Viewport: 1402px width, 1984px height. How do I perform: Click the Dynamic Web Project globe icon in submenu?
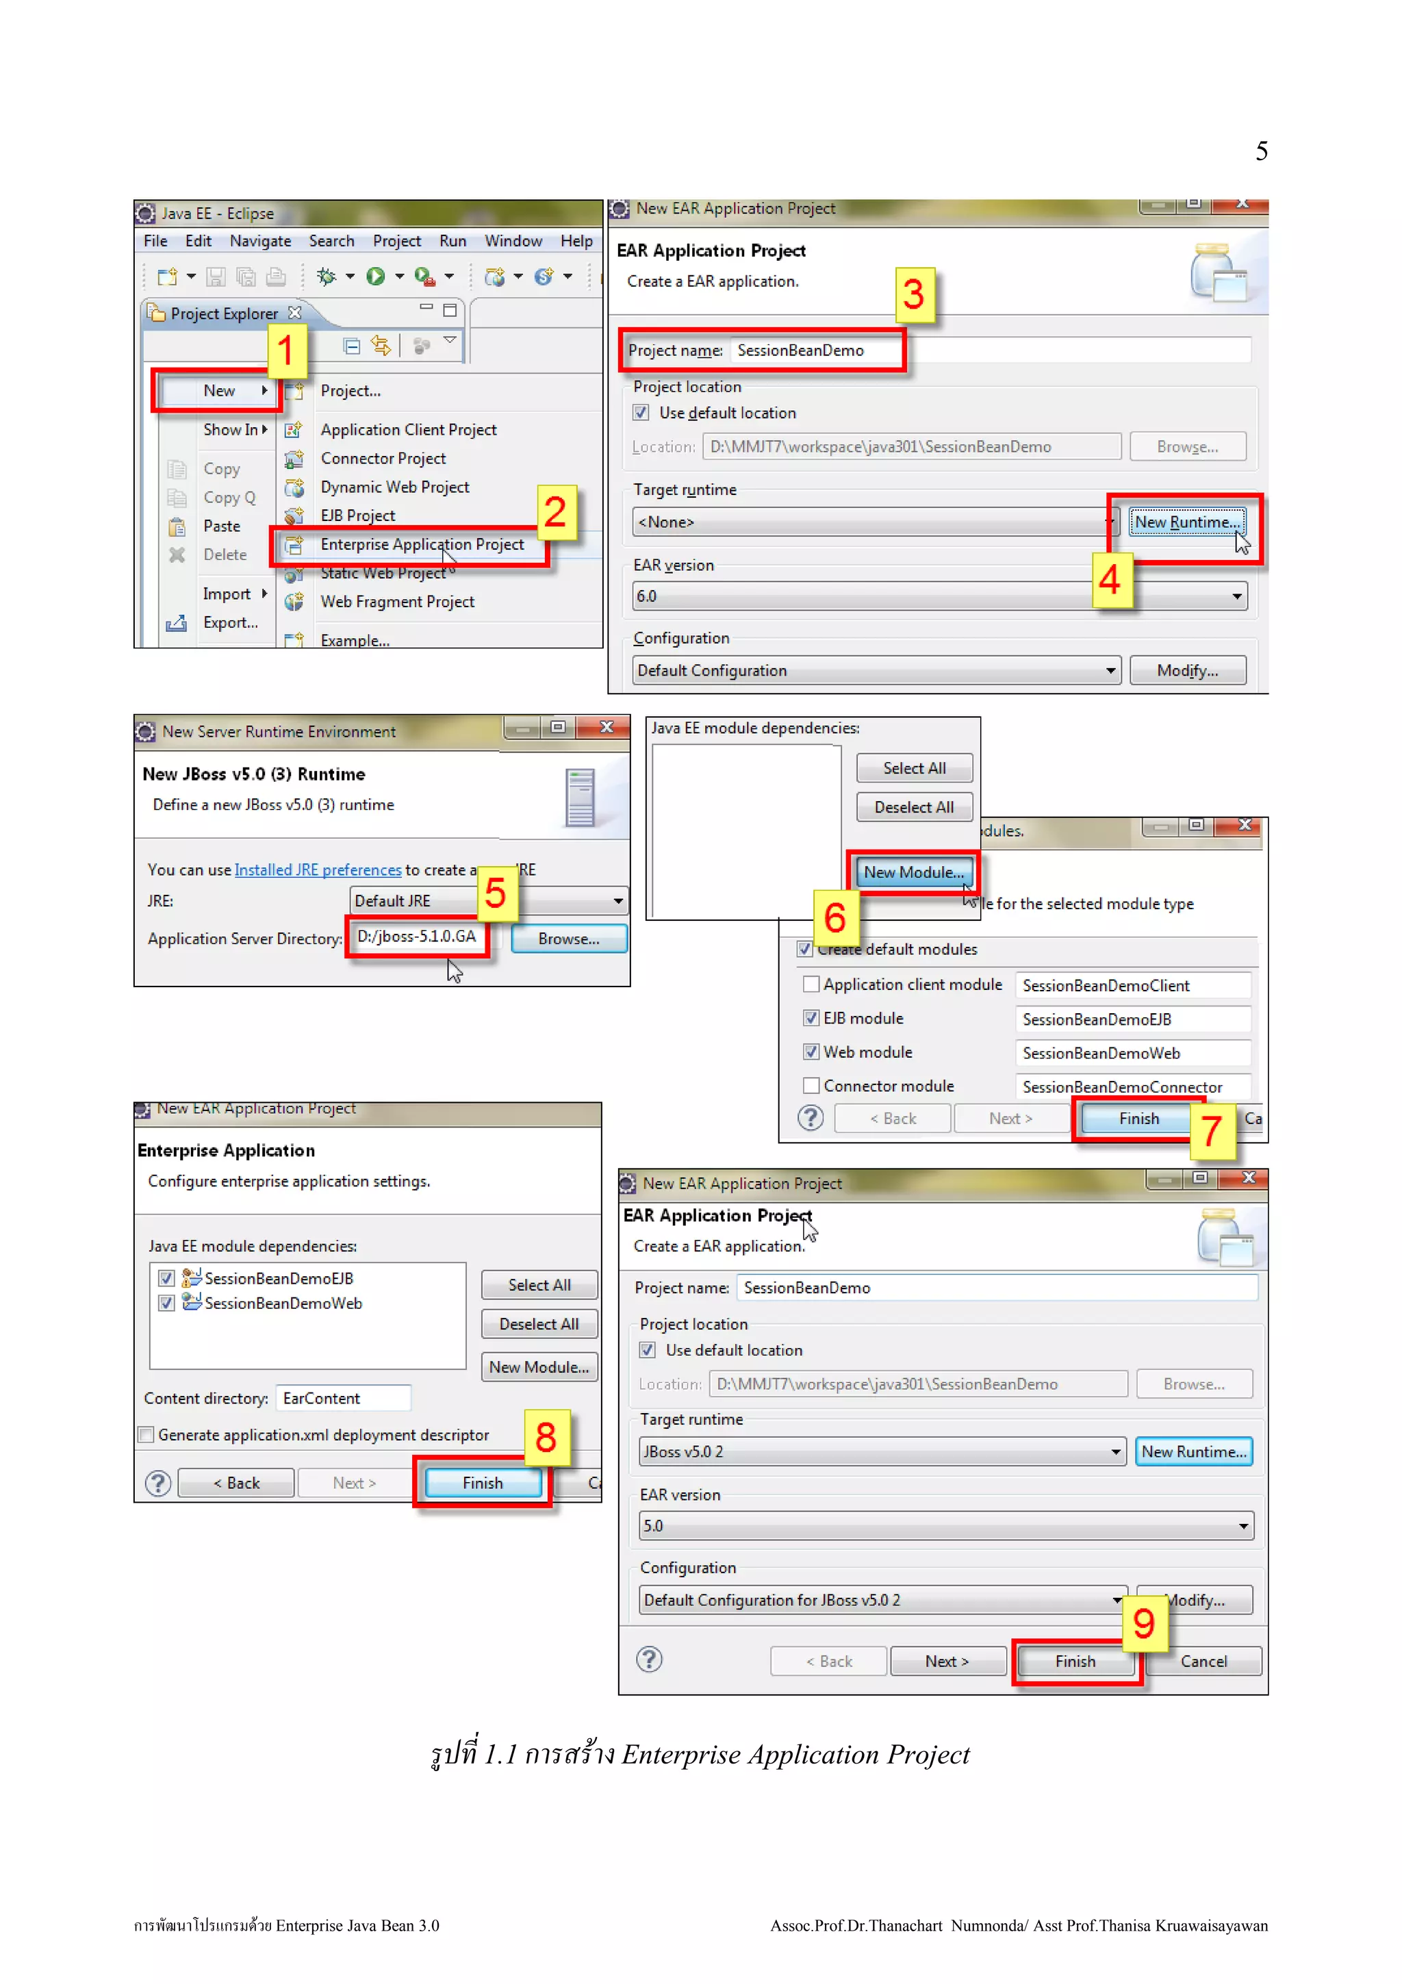pos(294,487)
